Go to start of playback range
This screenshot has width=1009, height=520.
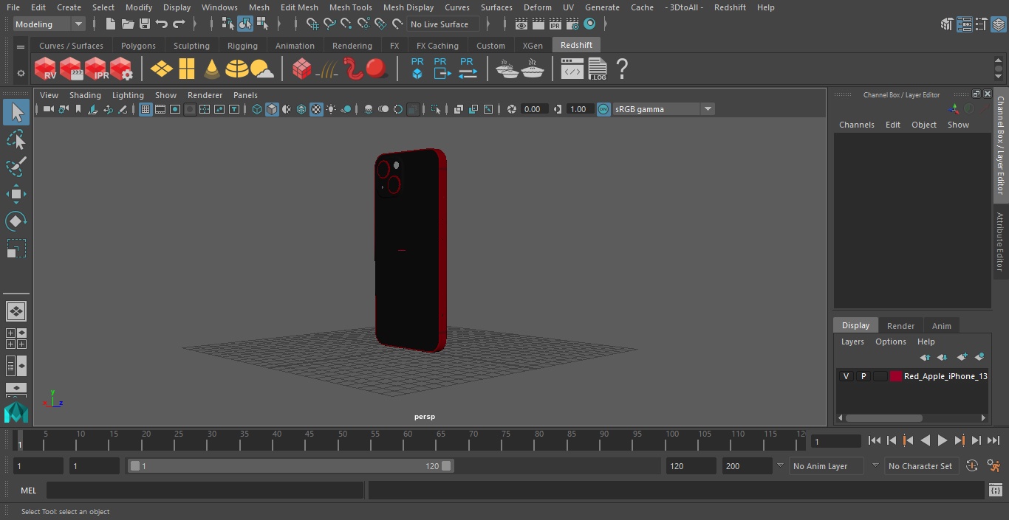coord(874,440)
